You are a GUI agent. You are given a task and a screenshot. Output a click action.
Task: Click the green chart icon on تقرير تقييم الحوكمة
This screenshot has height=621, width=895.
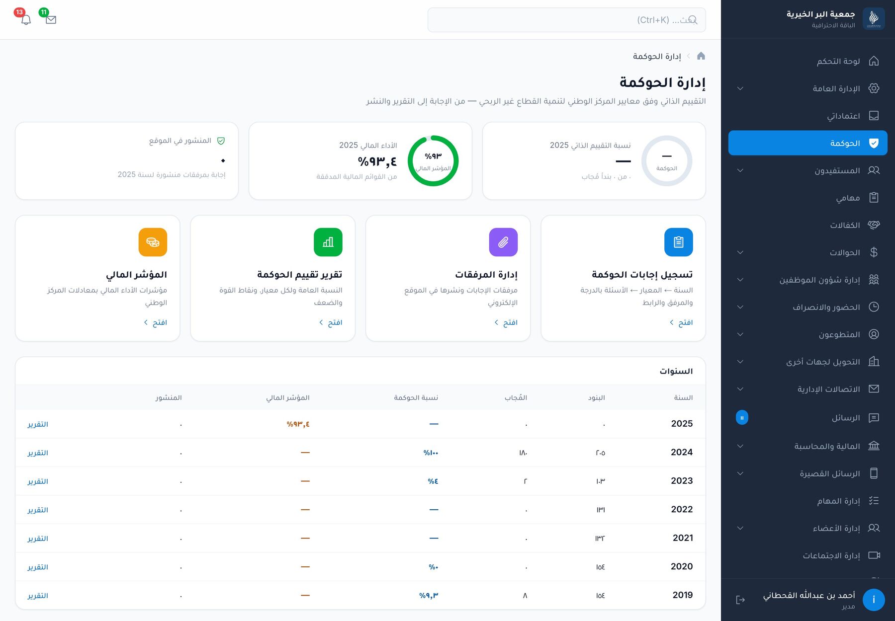point(328,242)
